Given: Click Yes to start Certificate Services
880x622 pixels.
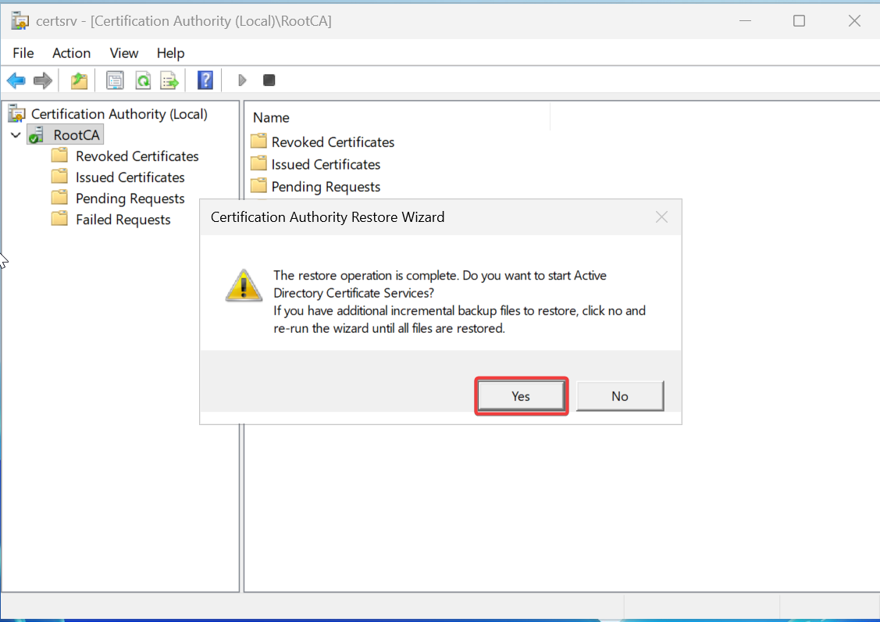Looking at the screenshot, I should coord(521,396).
